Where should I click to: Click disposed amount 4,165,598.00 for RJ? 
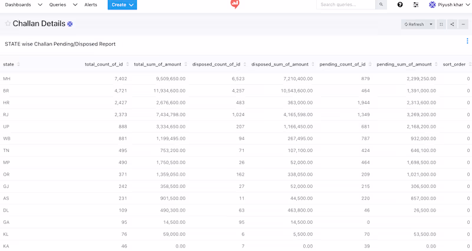[x=298, y=115]
